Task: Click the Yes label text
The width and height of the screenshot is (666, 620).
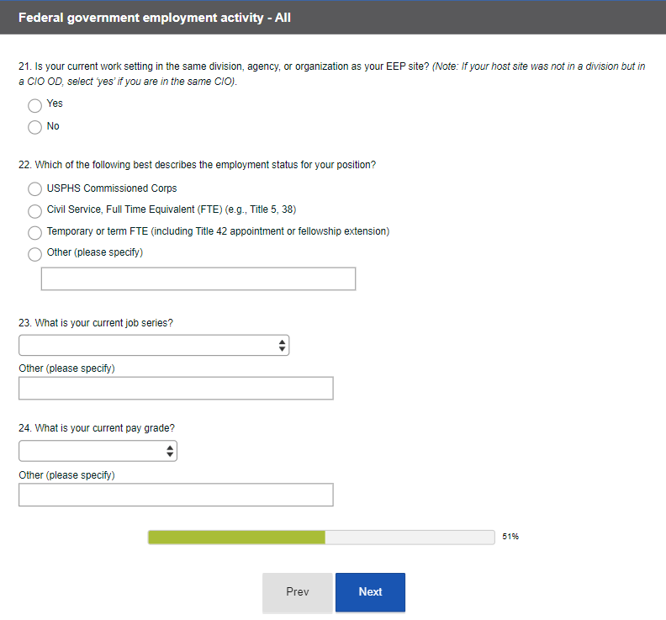Action: 55,103
